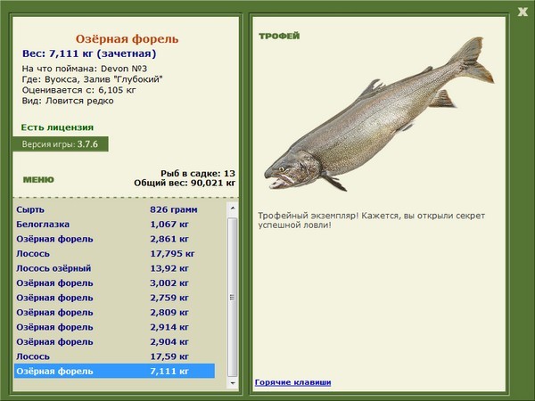Close the trophy window with the X button
This screenshot has height=401, width=535.
523,12
